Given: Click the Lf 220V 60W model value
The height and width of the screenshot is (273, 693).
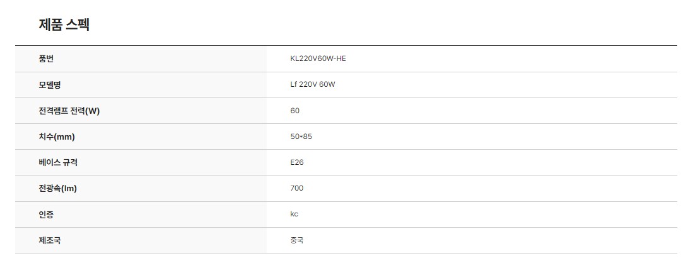Looking at the screenshot, I should click(x=313, y=85).
